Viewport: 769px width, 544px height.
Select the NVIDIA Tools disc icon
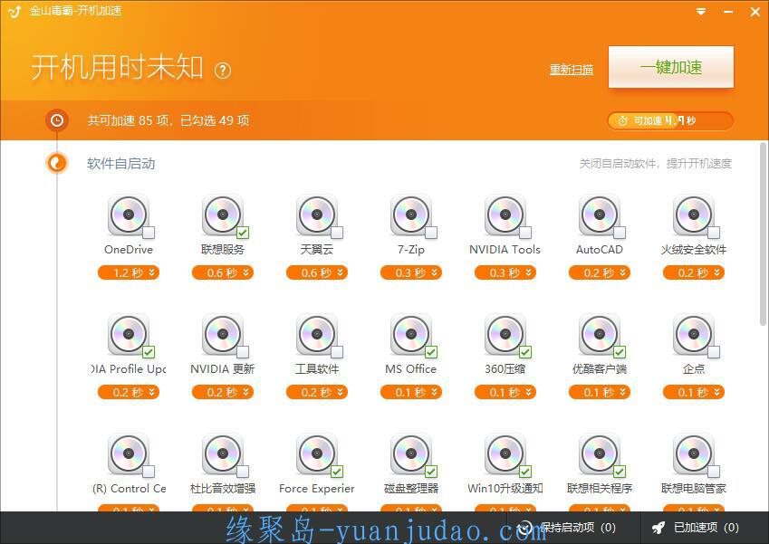505,215
